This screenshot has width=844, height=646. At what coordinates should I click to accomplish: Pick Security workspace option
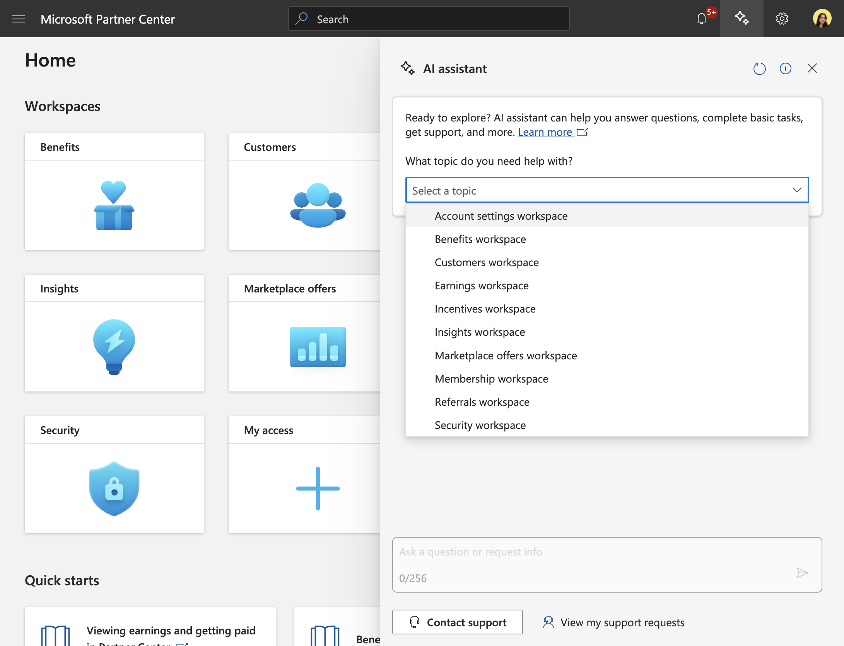[607, 425]
